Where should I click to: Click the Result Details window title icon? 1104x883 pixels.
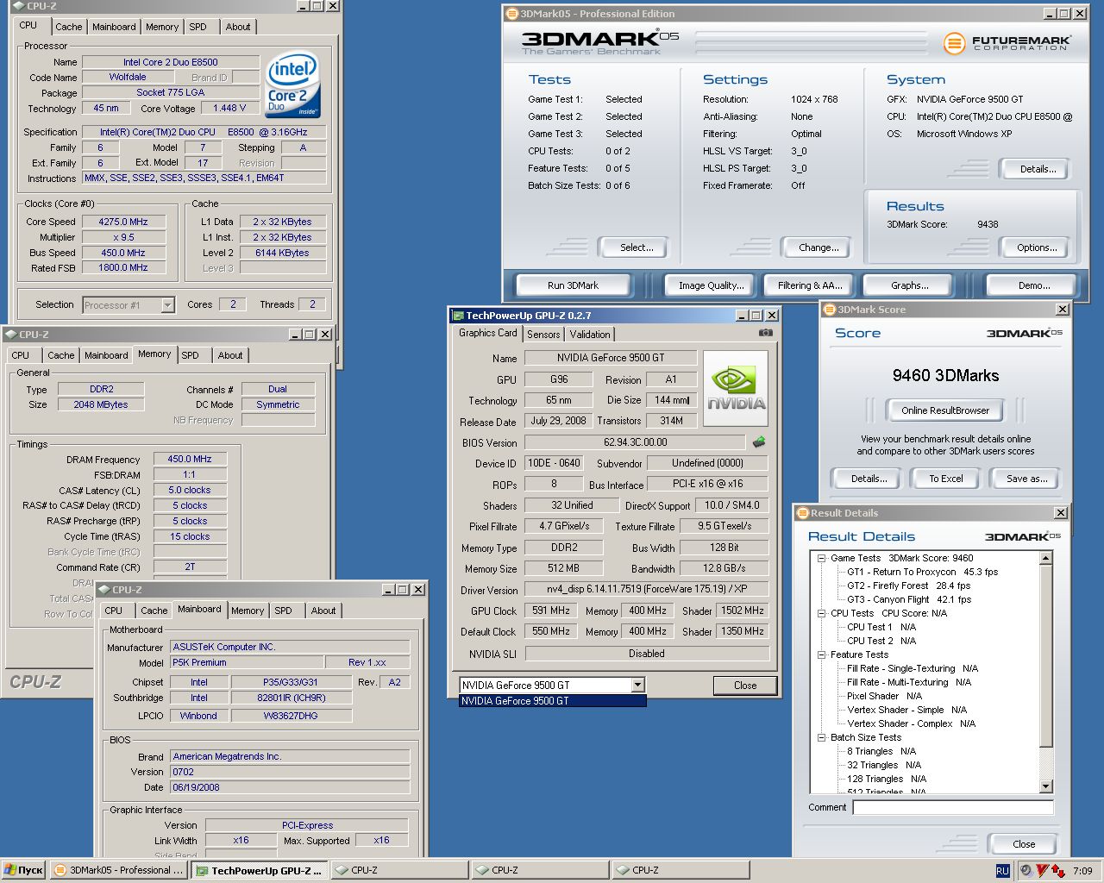click(802, 513)
